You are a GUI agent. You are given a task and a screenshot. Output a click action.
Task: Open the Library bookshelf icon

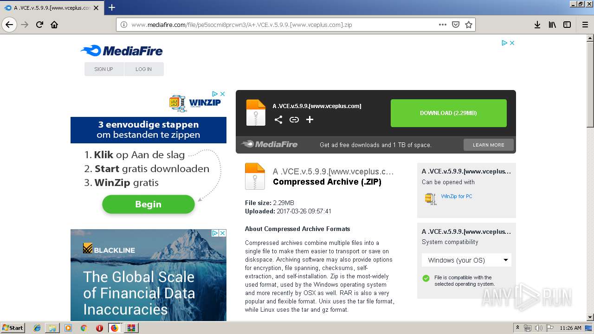(552, 25)
